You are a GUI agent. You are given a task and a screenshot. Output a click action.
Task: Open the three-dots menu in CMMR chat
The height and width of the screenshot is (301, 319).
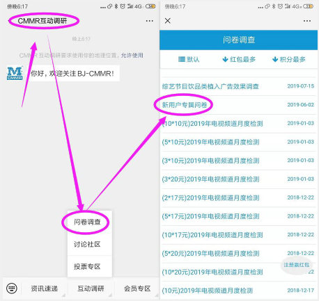[150, 21]
